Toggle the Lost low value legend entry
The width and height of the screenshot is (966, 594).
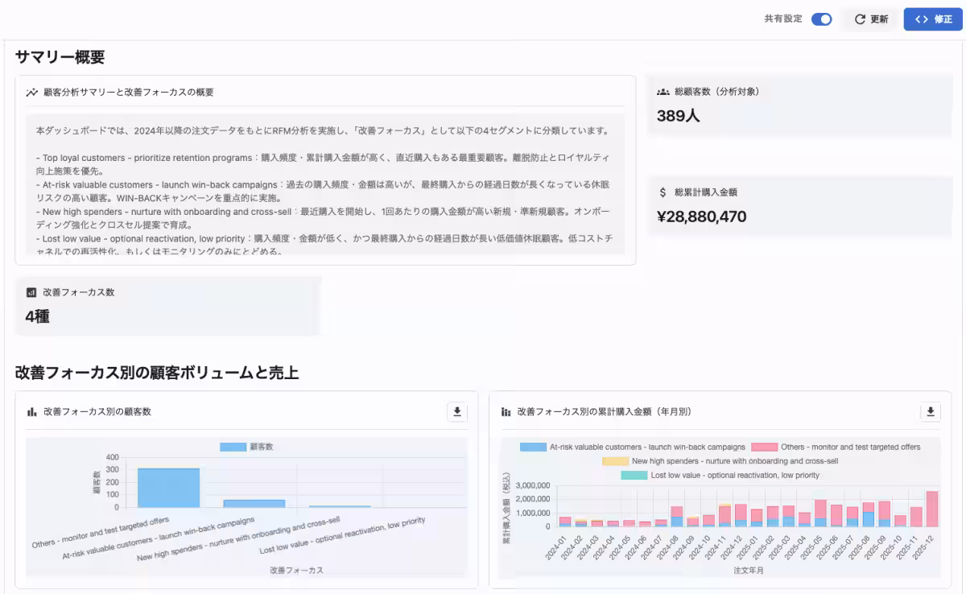pos(720,476)
